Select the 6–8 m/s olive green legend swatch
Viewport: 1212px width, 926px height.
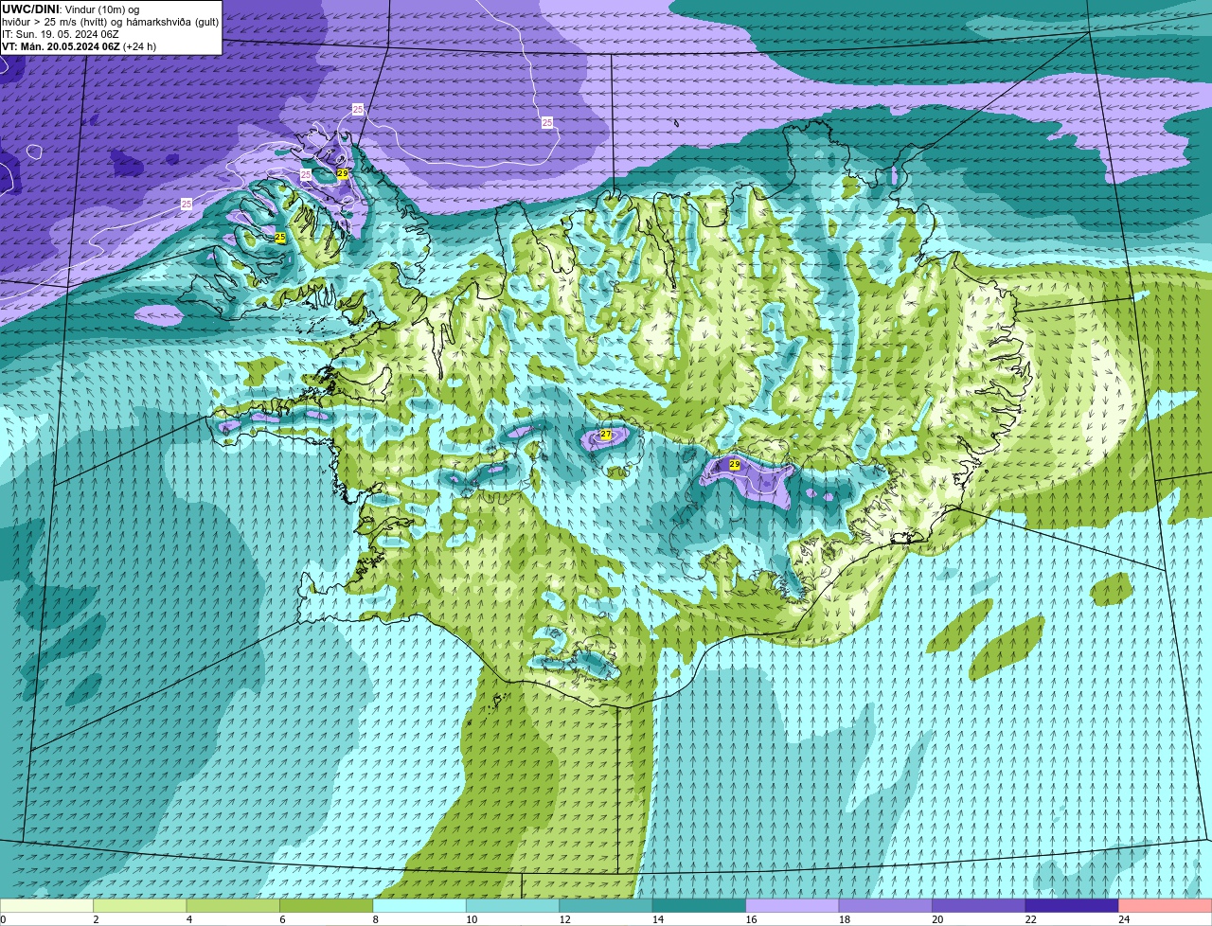(327, 906)
